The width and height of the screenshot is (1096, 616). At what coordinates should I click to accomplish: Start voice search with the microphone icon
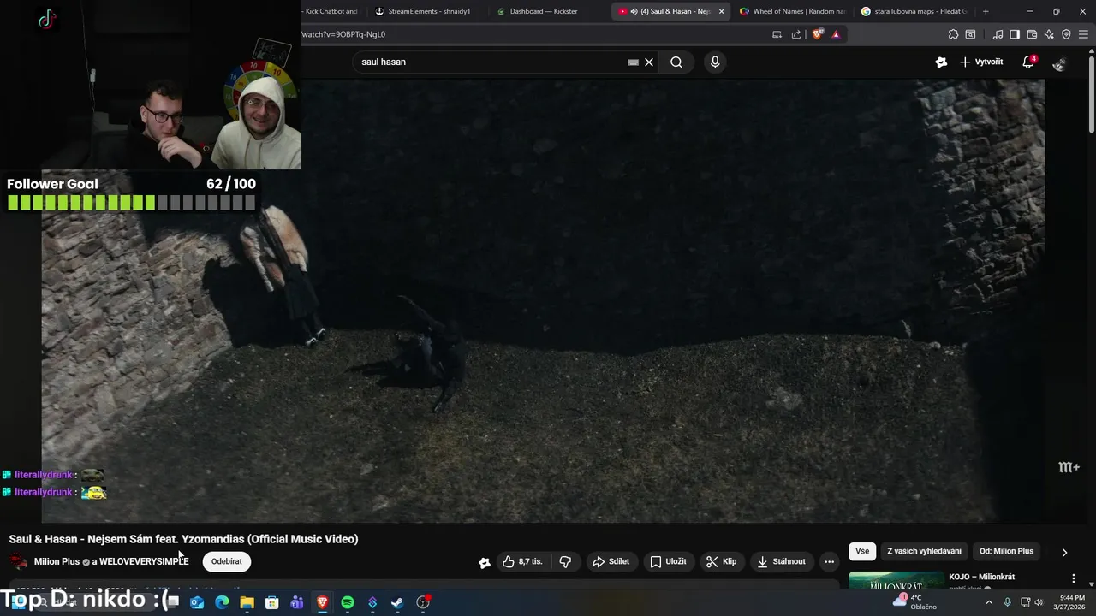tap(715, 62)
